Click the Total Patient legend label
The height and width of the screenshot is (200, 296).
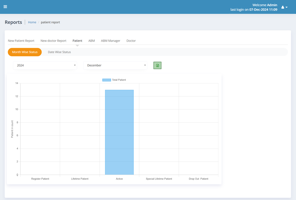click(119, 80)
